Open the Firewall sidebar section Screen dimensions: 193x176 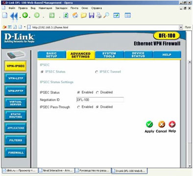click(16, 153)
